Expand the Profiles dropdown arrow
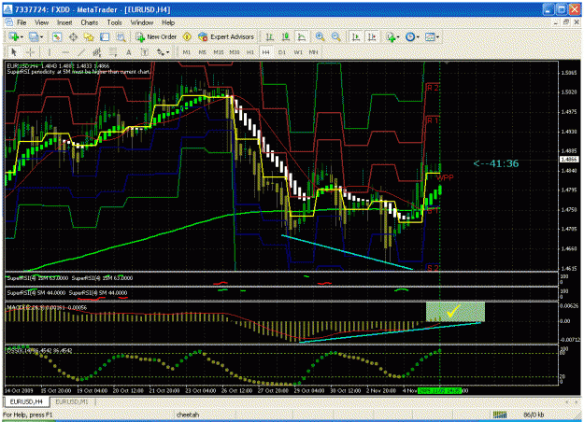584x422 pixels. coord(41,37)
